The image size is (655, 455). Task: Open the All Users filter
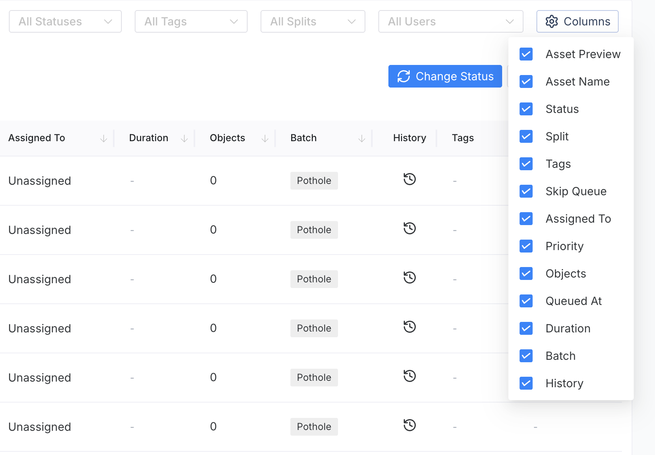pos(450,21)
